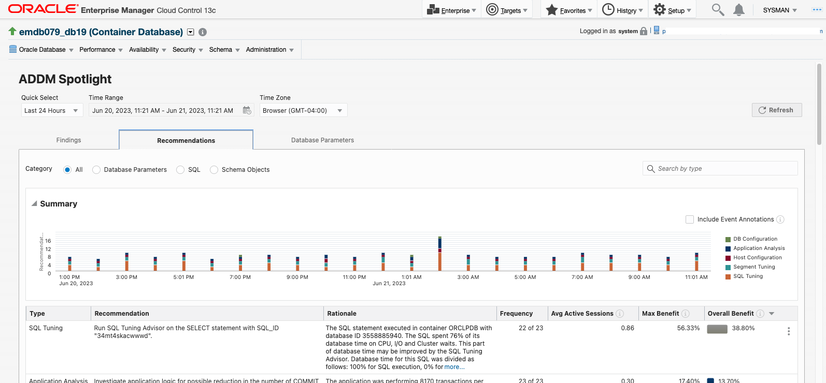Select the Schema Objects radio button

(x=214, y=170)
